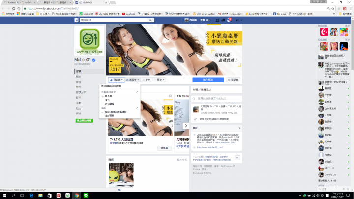Open the third item in the page sidebar

(x=79, y=82)
